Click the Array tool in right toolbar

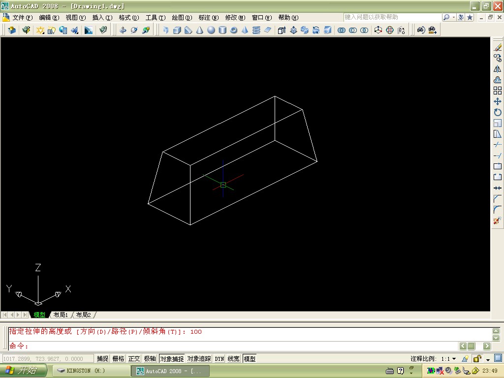coord(498,91)
